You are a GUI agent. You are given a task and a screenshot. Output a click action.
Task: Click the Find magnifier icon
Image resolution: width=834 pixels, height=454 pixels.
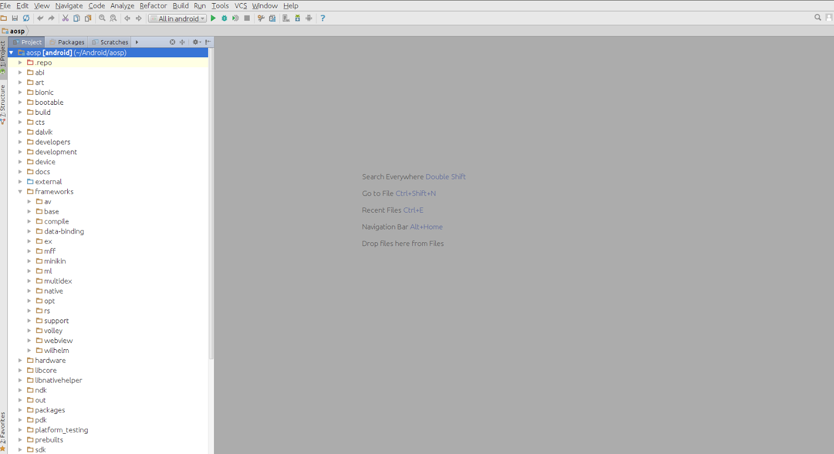coord(102,18)
